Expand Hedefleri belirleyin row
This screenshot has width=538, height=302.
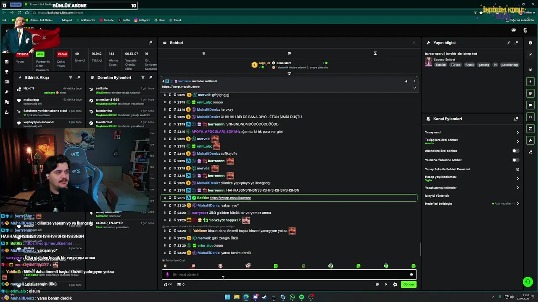coord(517,203)
